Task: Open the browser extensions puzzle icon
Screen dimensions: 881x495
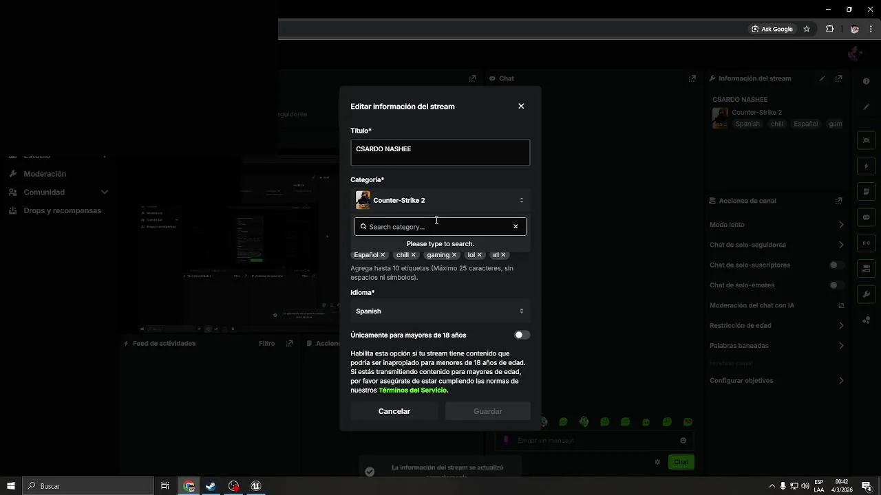Action: 829,29
